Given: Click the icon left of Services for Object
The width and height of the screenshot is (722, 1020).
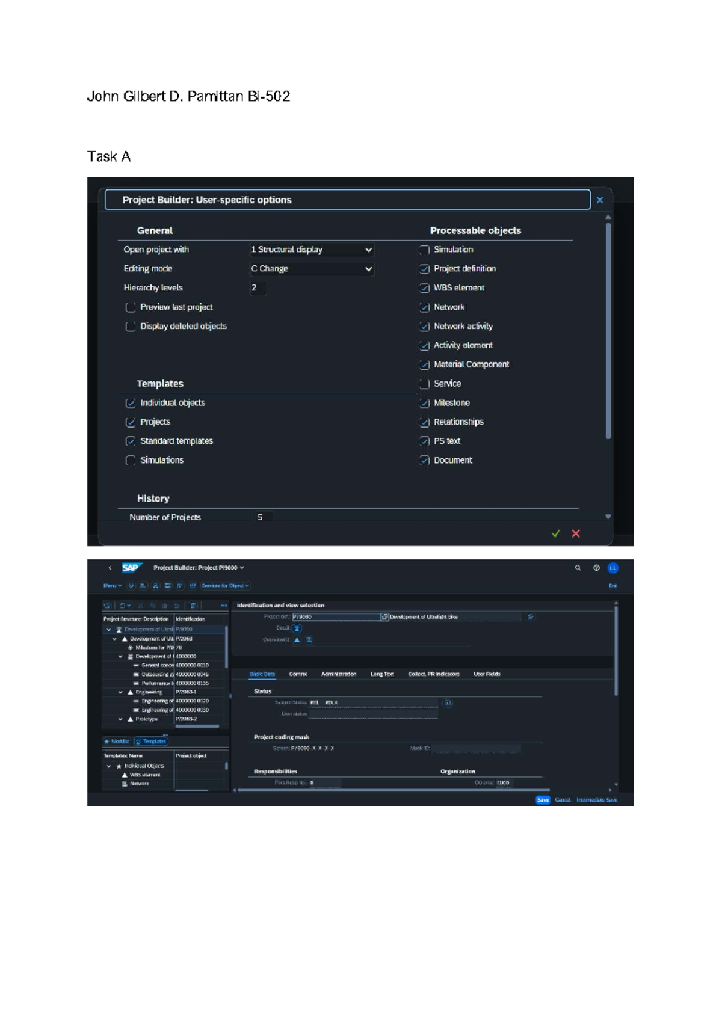Looking at the screenshot, I should tap(192, 586).
